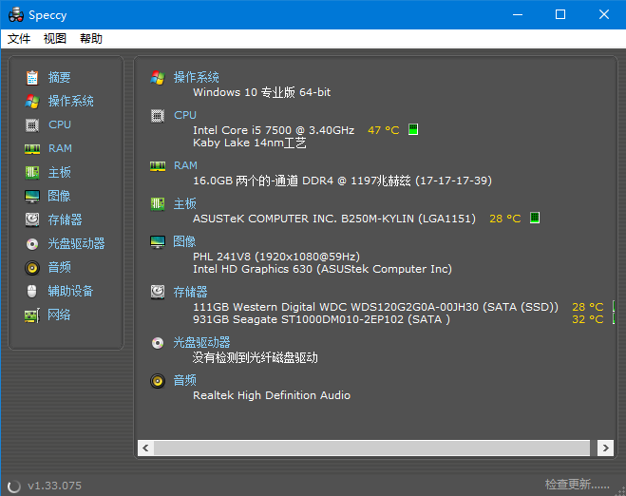Viewport: 626px width, 496px height.
Task: Click the loading spinner in status bar
Action: pyautogui.click(x=14, y=486)
